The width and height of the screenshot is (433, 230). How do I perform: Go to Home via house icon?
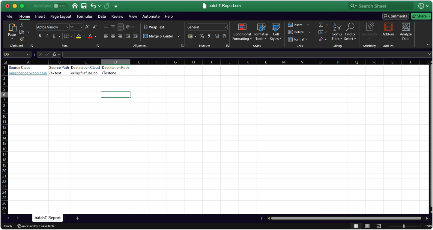coord(75,6)
